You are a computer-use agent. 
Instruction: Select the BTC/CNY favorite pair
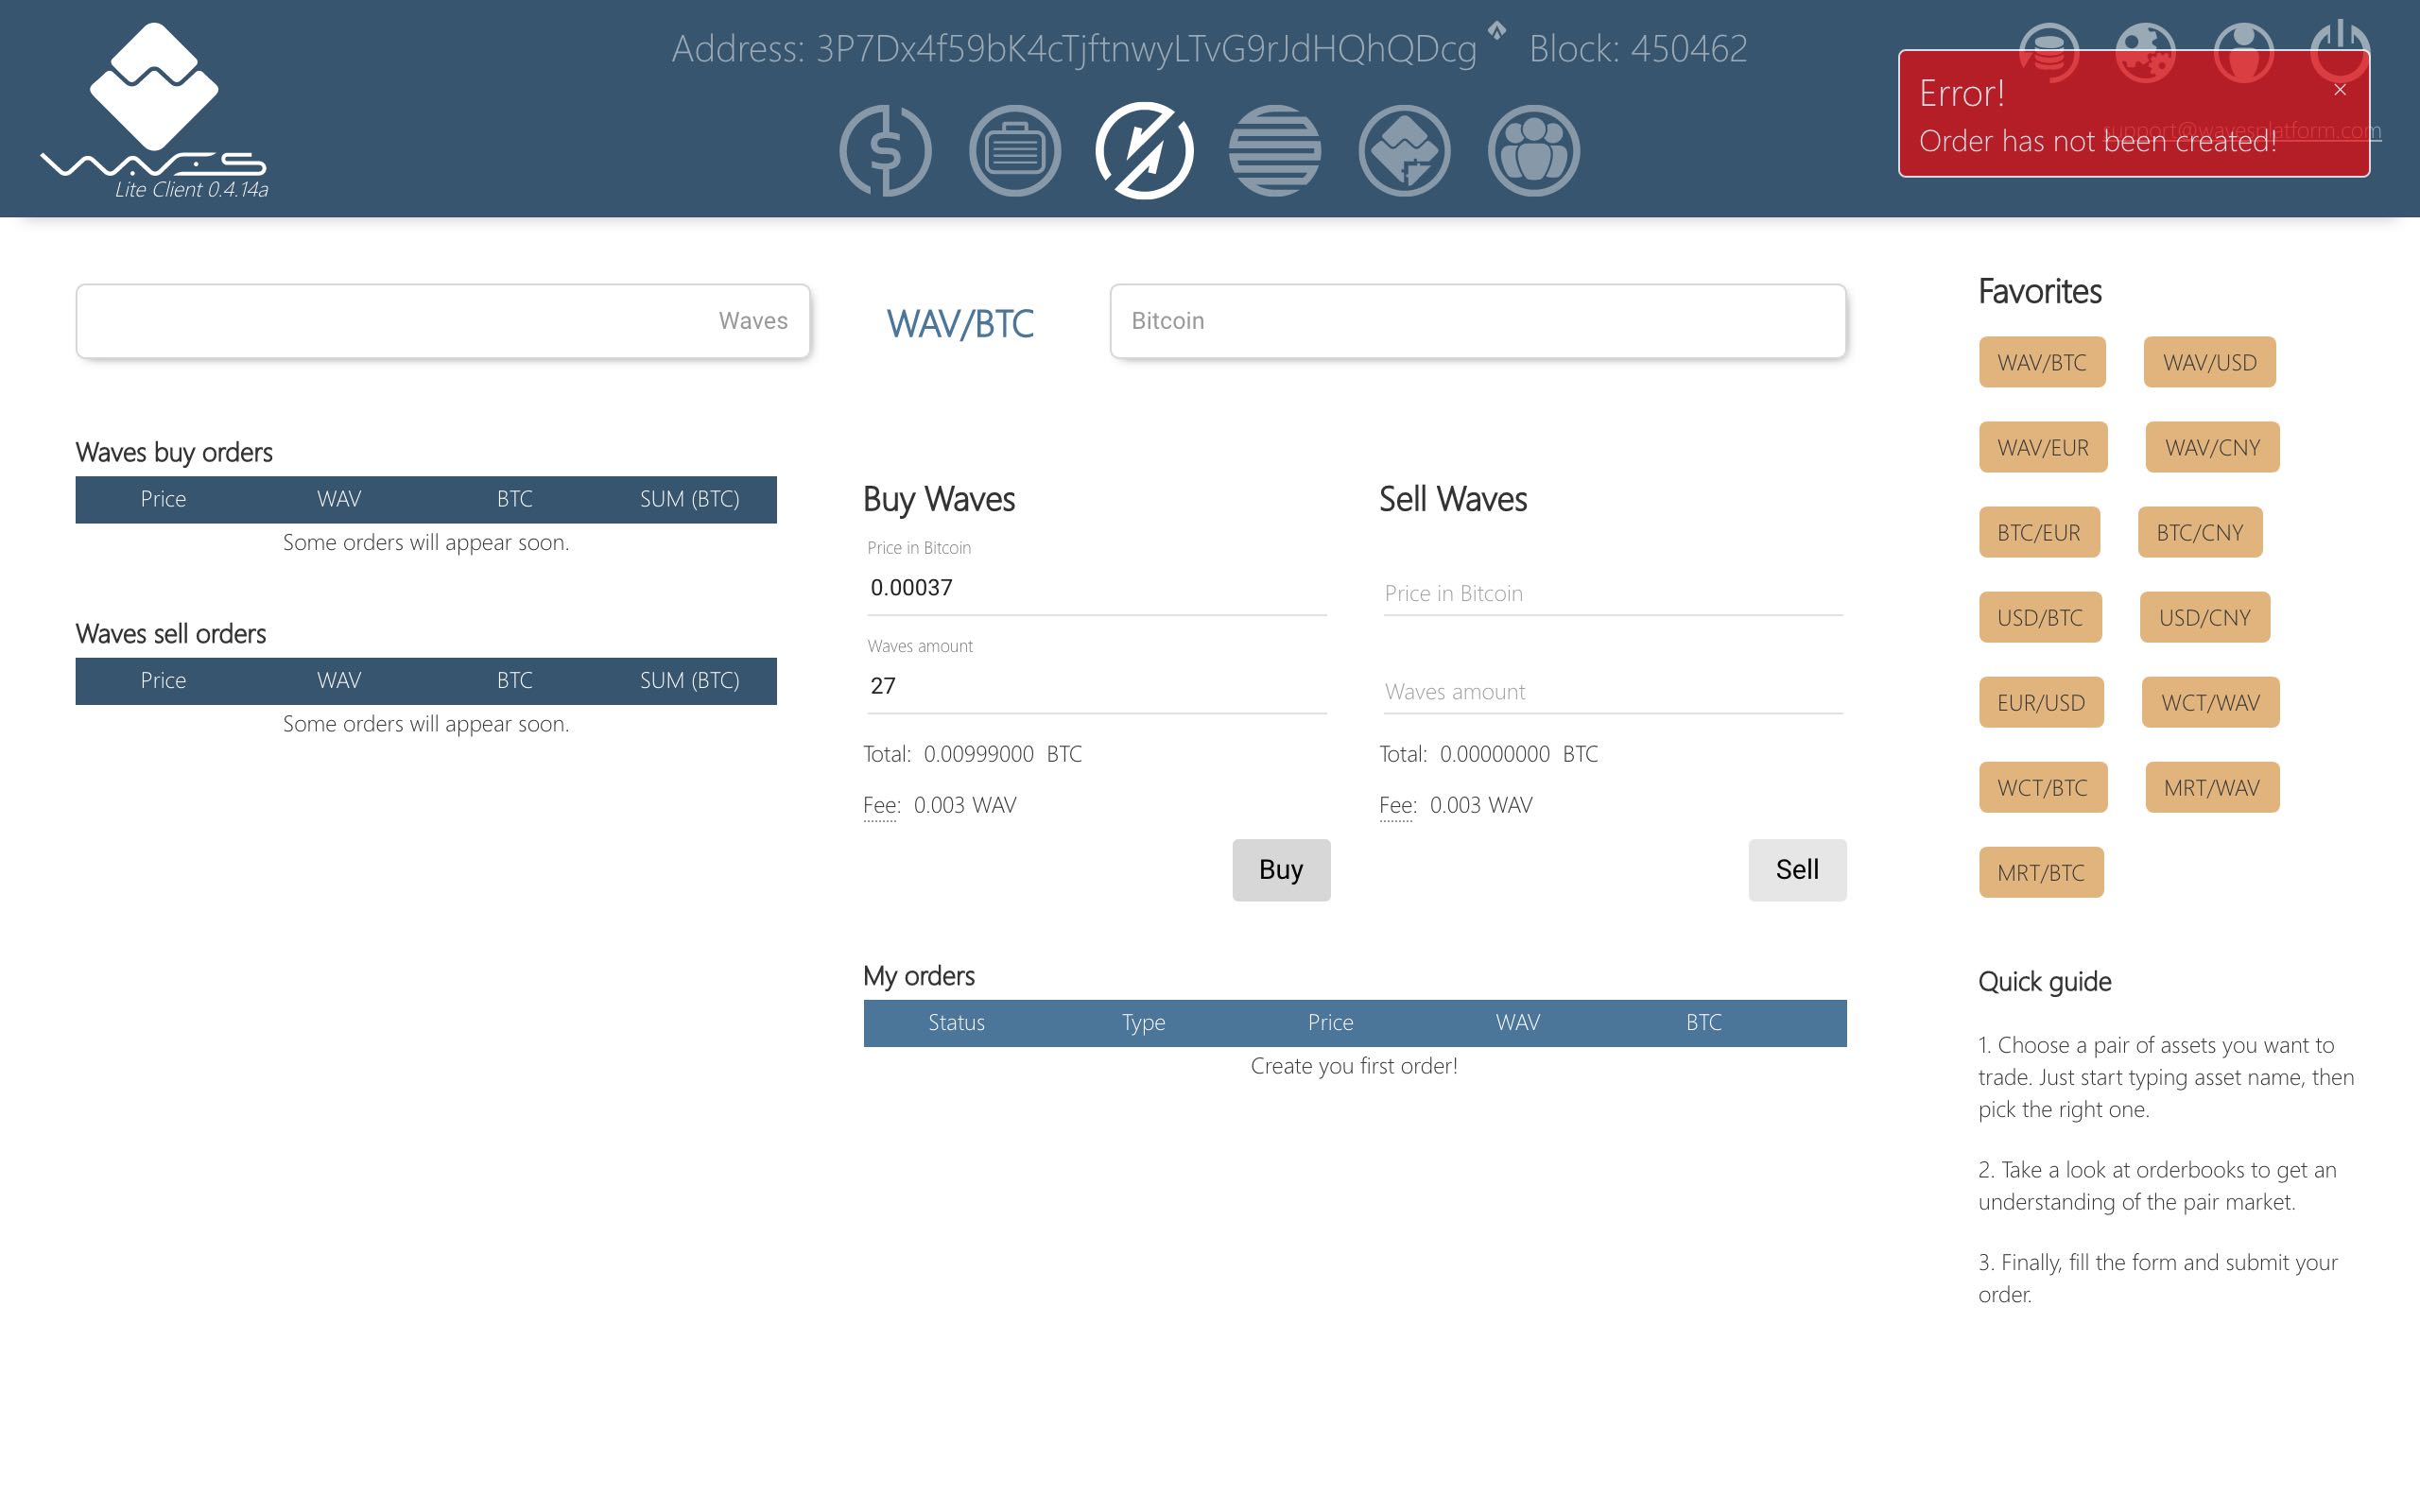tap(2200, 532)
